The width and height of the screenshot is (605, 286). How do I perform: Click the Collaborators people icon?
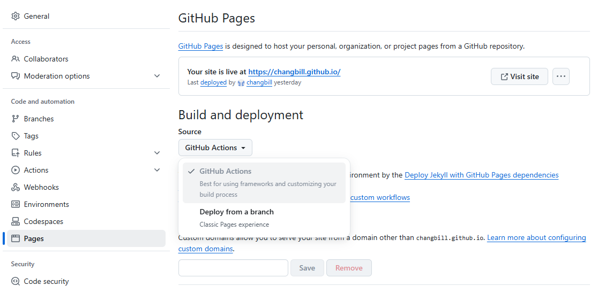pos(16,59)
